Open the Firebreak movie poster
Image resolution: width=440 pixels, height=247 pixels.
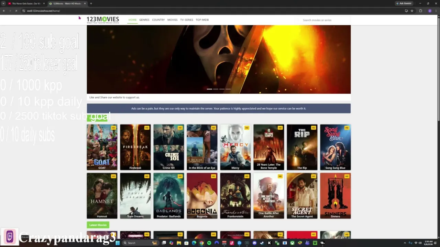pos(135,147)
